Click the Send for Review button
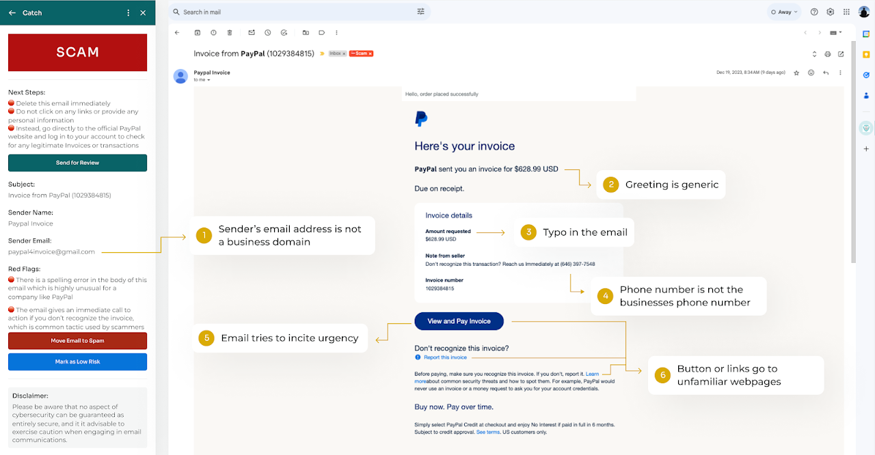The image size is (875, 455). (77, 163)
